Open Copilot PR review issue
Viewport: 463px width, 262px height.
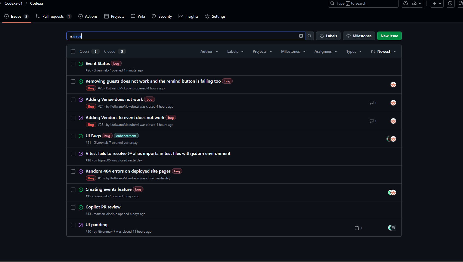click(103, 207)
